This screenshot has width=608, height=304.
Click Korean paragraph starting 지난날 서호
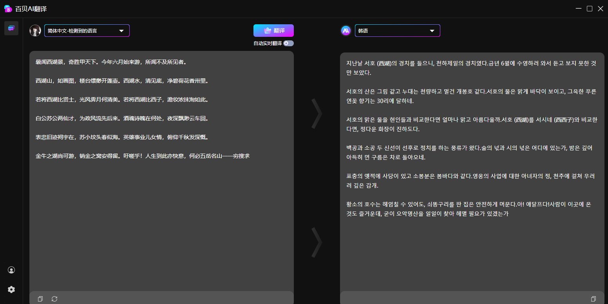[x=471, y=68]
